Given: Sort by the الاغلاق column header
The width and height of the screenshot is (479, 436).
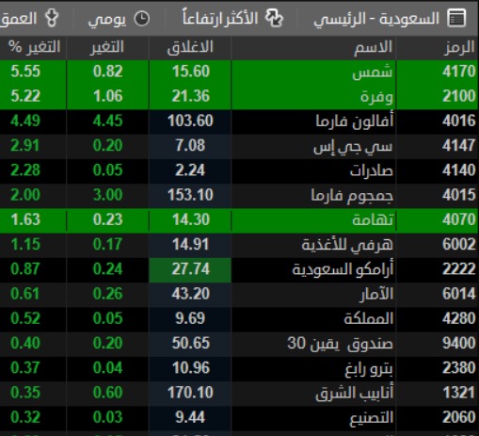Looking at the screenshot, I should (190, 47).
